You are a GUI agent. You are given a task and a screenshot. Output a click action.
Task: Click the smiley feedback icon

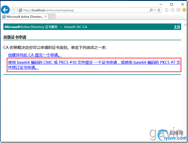click(184, 10)
